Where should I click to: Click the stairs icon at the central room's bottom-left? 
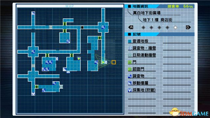(x=65, y=69)
